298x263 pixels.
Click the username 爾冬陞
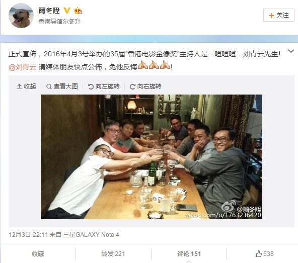point(49,11)
